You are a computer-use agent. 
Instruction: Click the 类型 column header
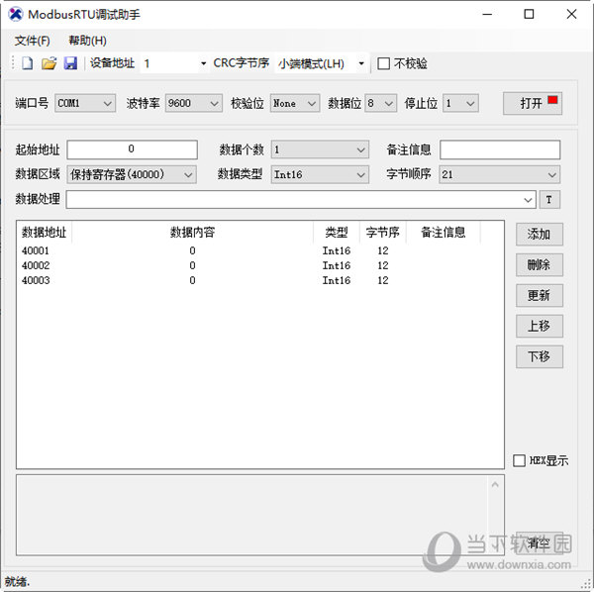coord(337,232)
